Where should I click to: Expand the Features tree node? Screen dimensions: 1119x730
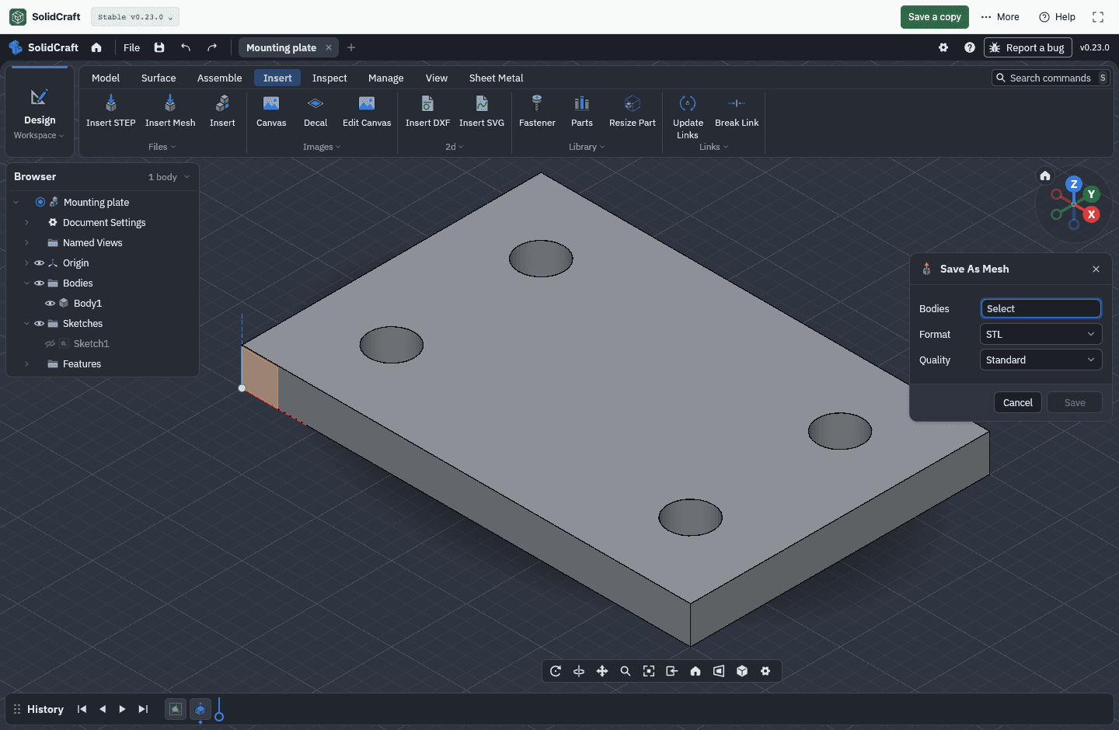coord(26,364)
